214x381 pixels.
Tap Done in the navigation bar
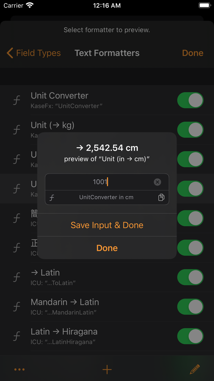(x=193, y=53)
